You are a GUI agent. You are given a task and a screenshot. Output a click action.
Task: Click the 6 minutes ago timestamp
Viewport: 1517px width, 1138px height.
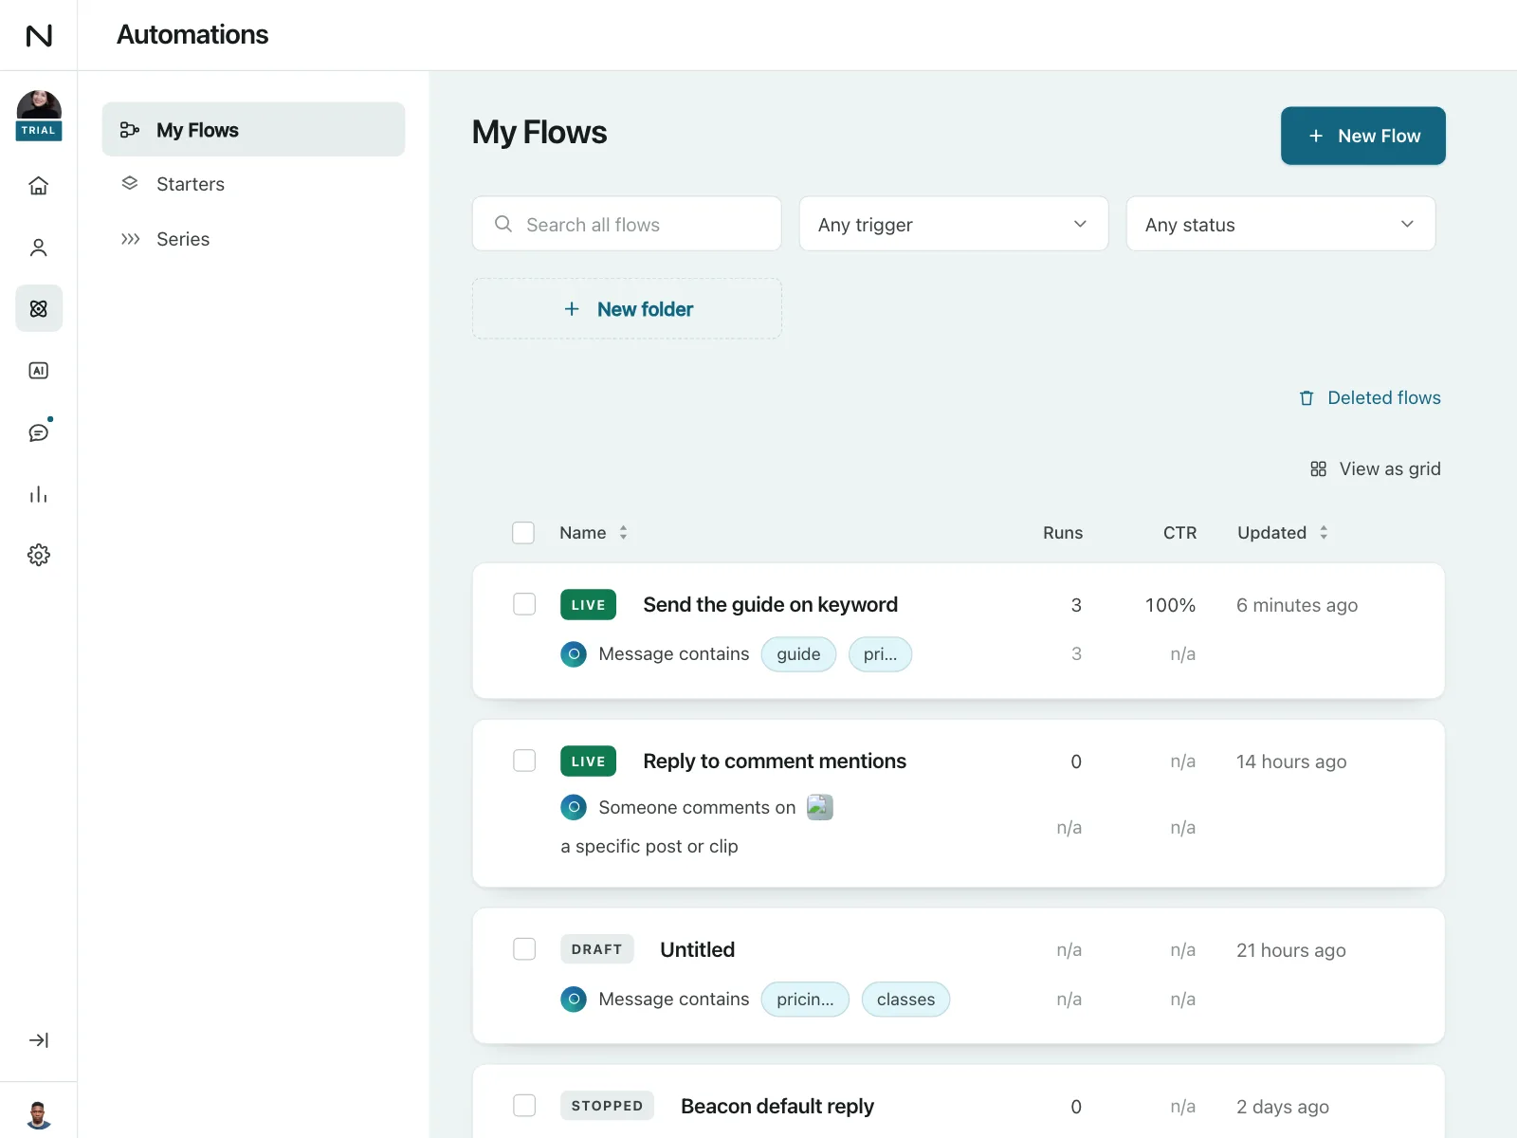tap(1296, 605)
